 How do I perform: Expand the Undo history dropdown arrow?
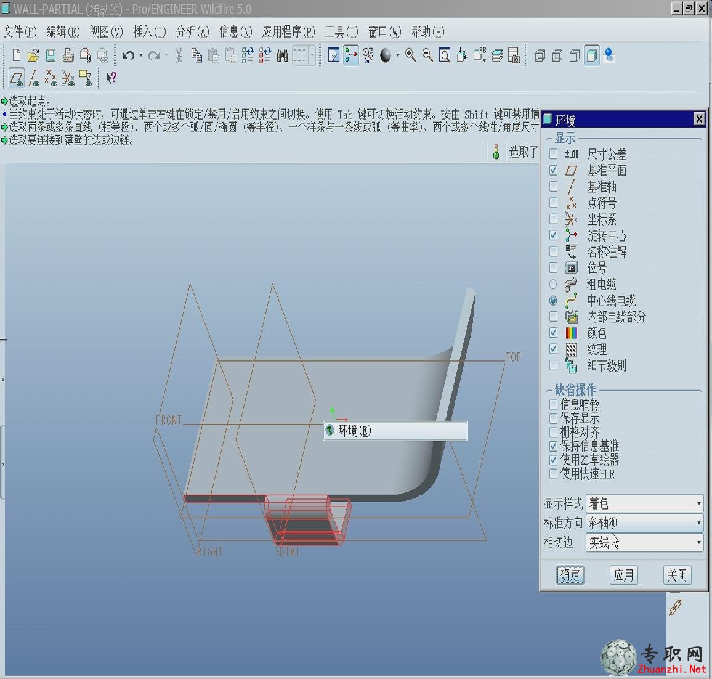[x=141, y=55]
